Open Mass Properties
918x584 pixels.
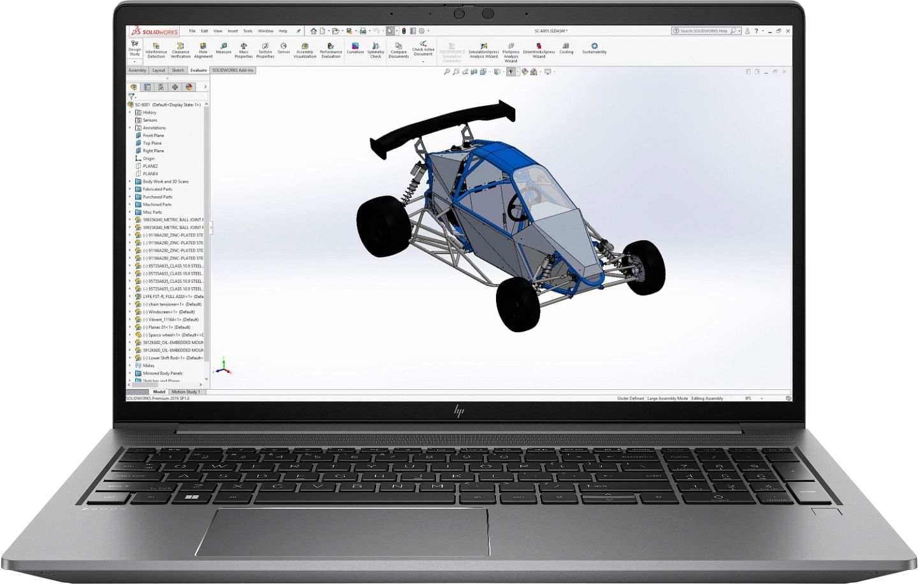tap(244, 50)
